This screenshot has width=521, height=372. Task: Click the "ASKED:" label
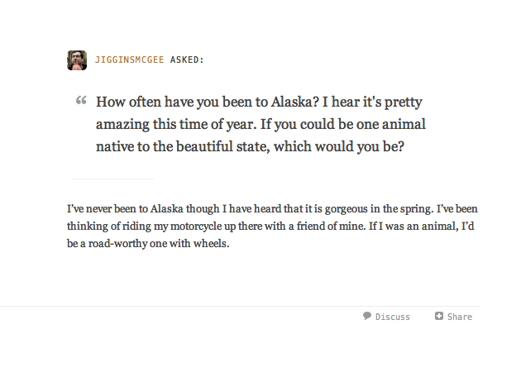(187, 60)
